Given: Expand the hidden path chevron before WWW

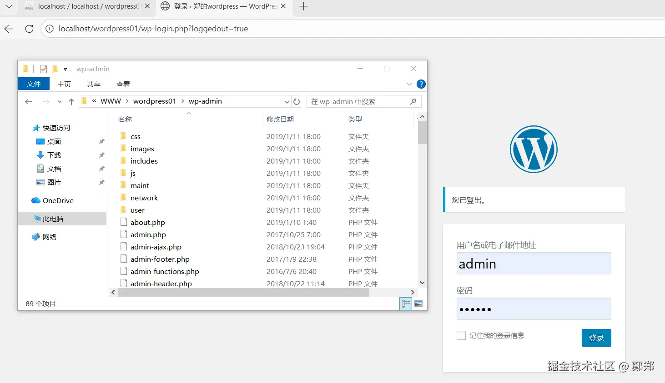Looking at the screenshot, I should point(94,101).
